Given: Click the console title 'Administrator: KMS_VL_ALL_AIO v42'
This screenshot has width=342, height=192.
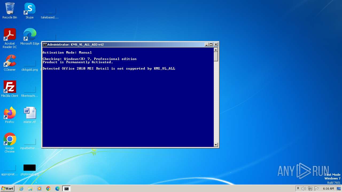Looking at the screenshot, I should (76, 45).
